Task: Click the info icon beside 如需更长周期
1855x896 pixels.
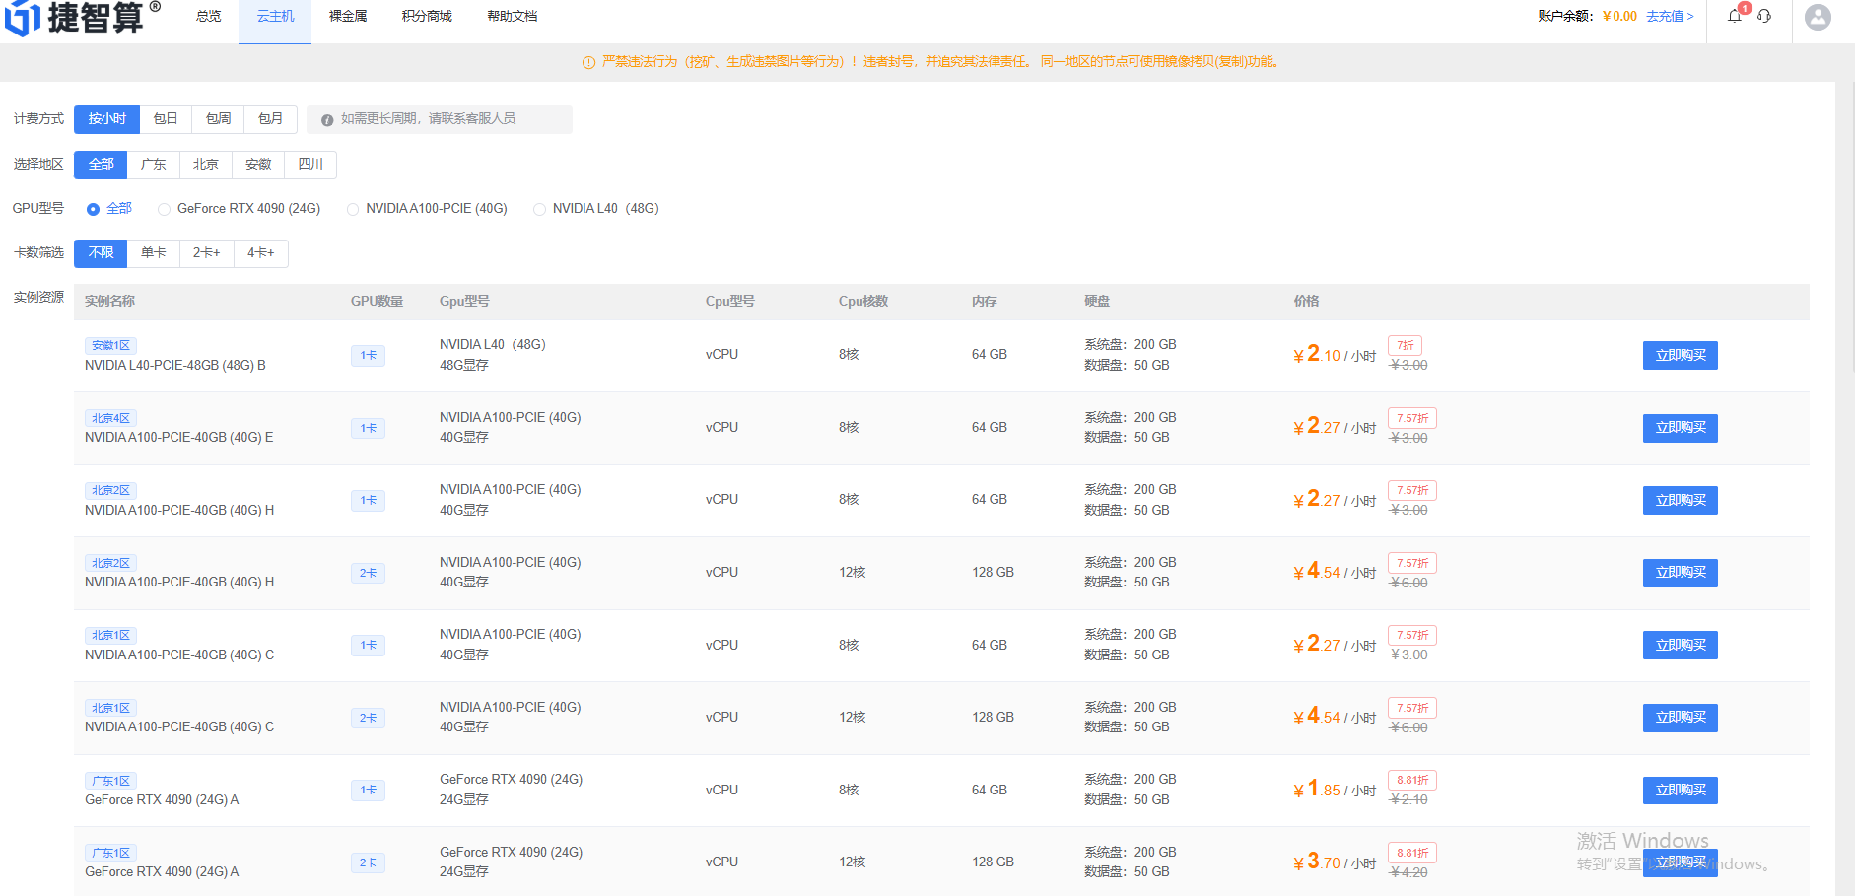Action: [327, 120]
